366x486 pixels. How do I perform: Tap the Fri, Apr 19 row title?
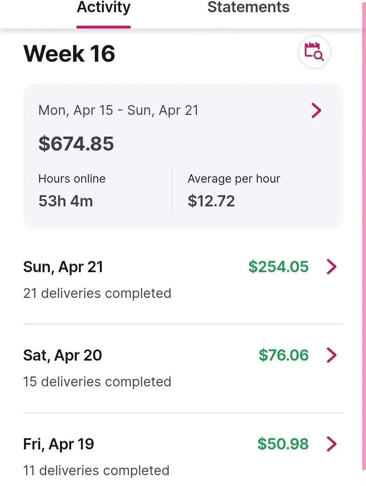[x=59, y=444]
